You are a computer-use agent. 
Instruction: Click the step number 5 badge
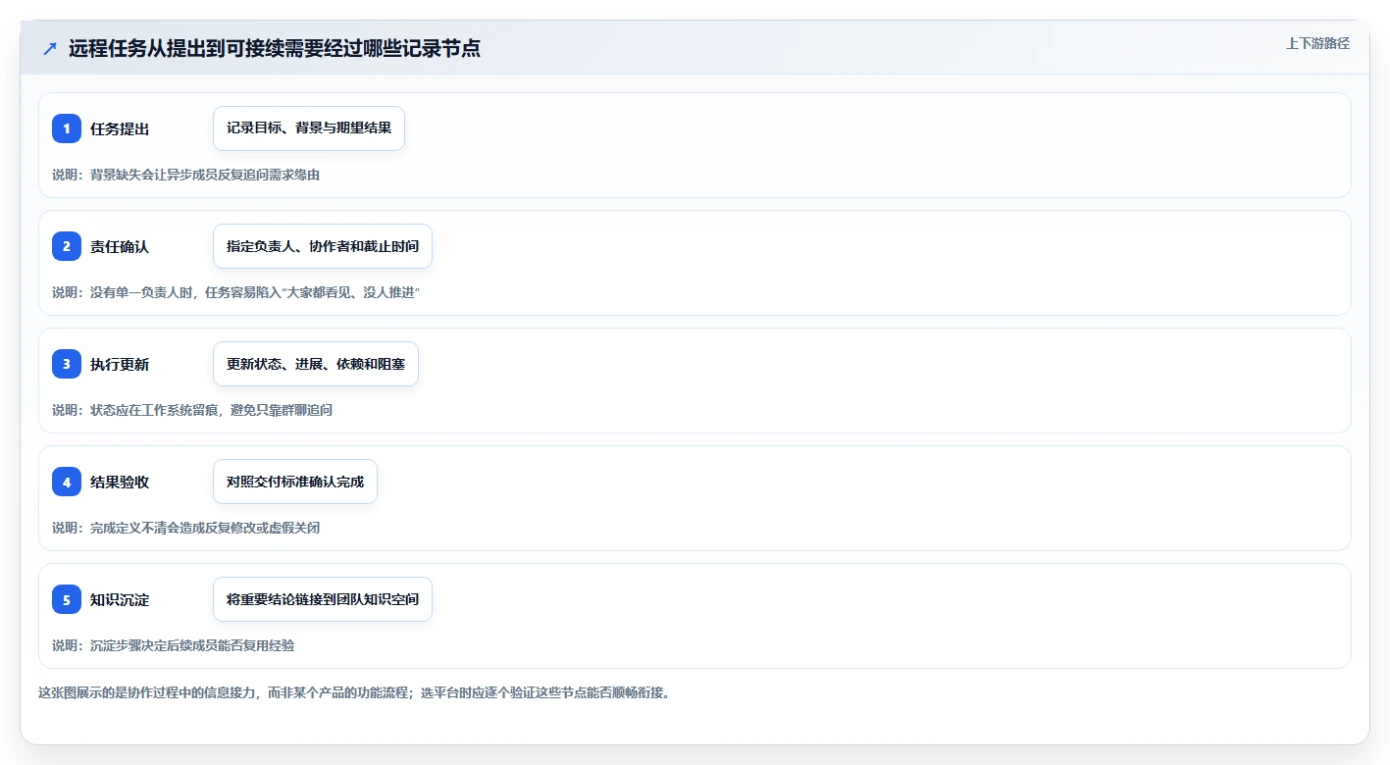pos(67,599)
